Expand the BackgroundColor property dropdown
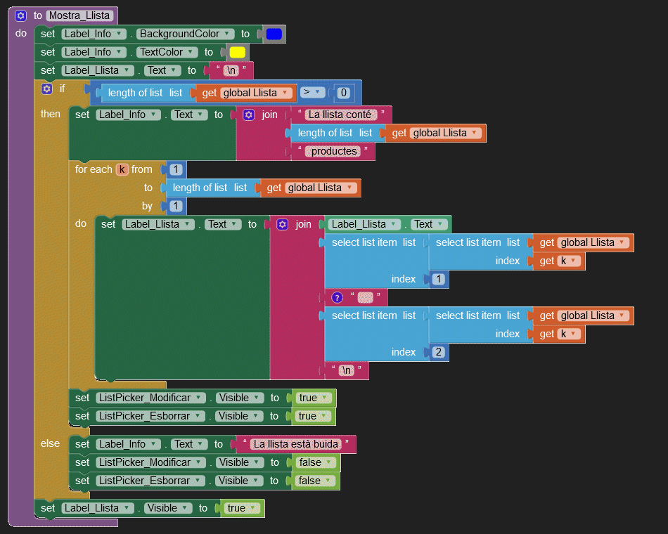The width and height of the screenshot is (668, 534). (187, 34)
